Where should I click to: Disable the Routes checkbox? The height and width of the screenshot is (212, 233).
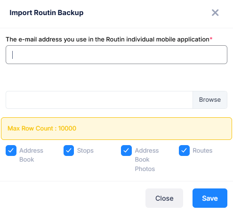coord(184,150)
